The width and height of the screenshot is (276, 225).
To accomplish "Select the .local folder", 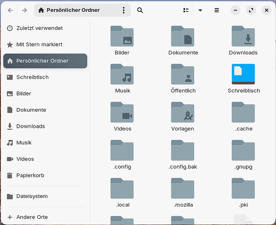I will point(122,188).
